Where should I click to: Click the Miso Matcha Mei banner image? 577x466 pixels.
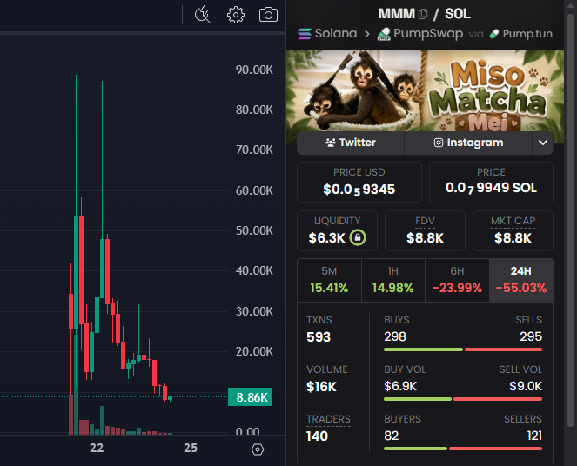[x=425, y=90]
